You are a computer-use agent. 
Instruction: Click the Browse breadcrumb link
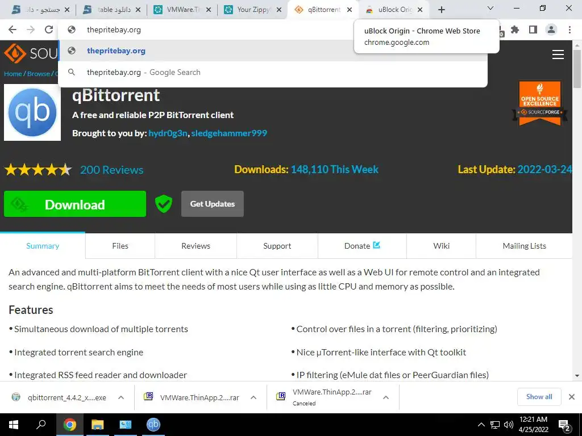point(38,74)
